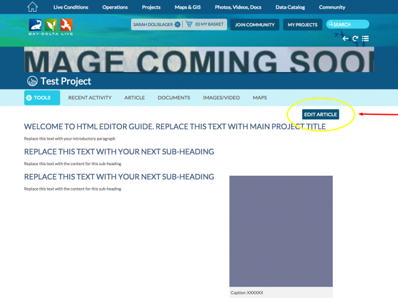Open the list menu icon
Screen dimensions: 398x298
click(365, 38)
